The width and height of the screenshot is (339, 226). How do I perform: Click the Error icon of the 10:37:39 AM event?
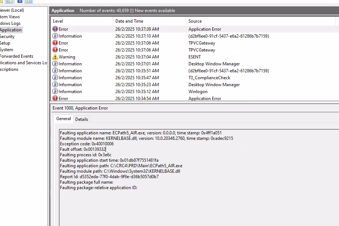point(55,29)
